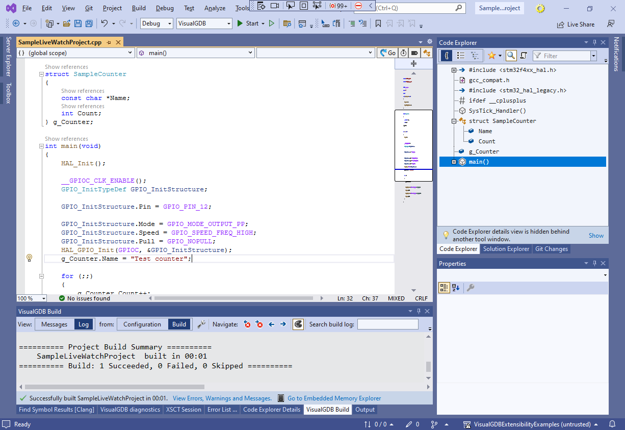625x430 pixels.
Task: Click Go to Embedded Memory Explorer link
Action: [x=334, y=398]
